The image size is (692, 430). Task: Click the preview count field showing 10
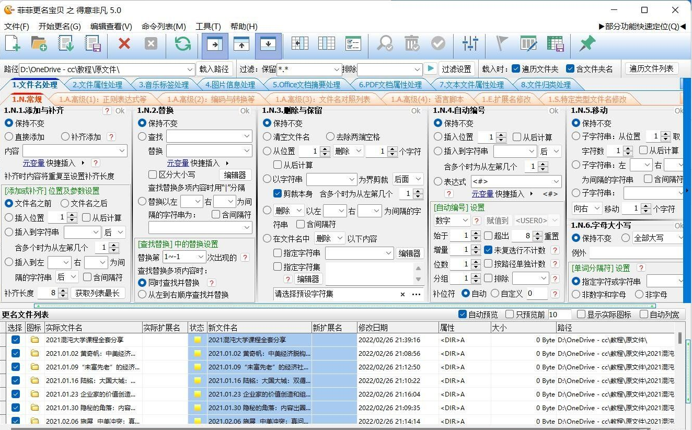(559, 313)
